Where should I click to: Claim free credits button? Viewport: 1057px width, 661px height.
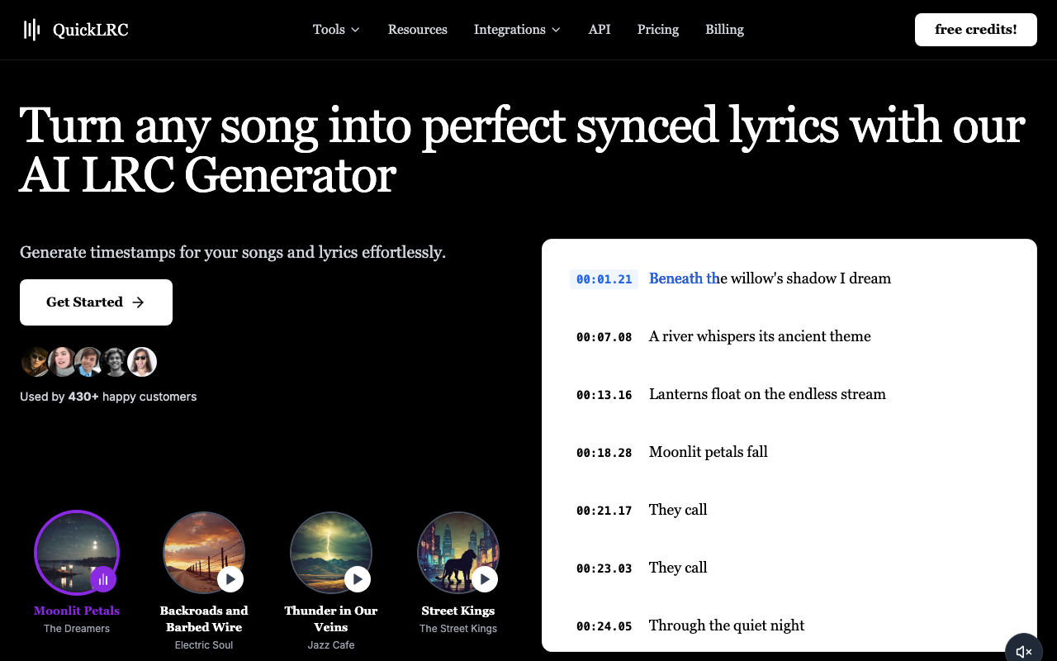[976, 30]
